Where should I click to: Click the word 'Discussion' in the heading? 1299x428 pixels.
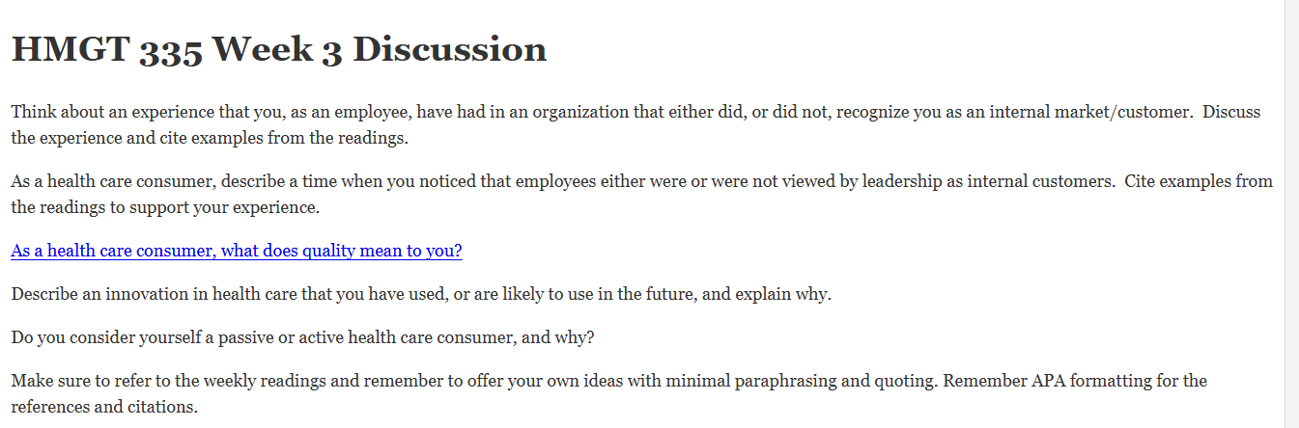click(450, 49)
